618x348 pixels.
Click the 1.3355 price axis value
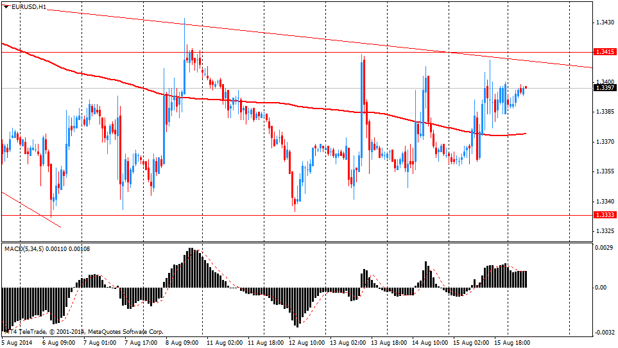(x=603, y=171)
